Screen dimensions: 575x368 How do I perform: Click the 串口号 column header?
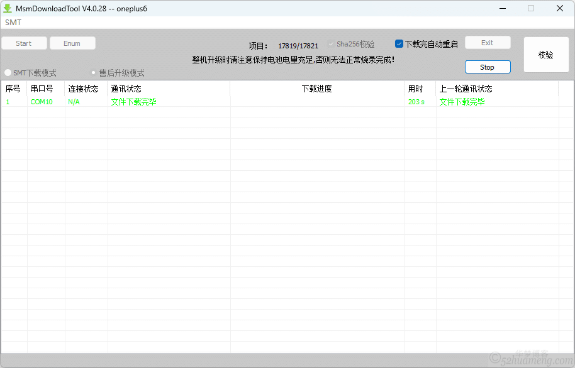click(x=45, y=89)
